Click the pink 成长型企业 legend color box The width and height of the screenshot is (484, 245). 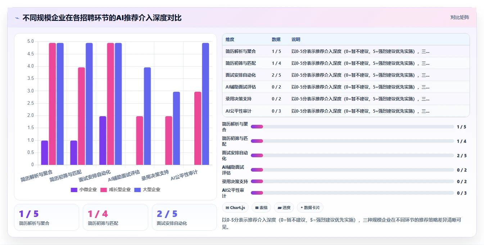103,190
